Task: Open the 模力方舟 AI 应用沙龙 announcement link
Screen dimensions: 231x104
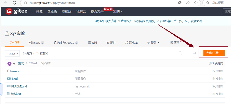Action: click(x=149, y=21)
